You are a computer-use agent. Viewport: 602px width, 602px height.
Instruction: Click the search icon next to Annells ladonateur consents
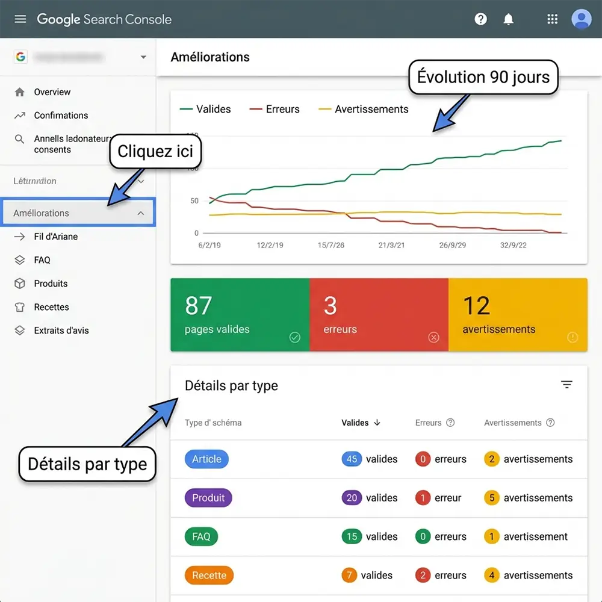click(19, 138)
